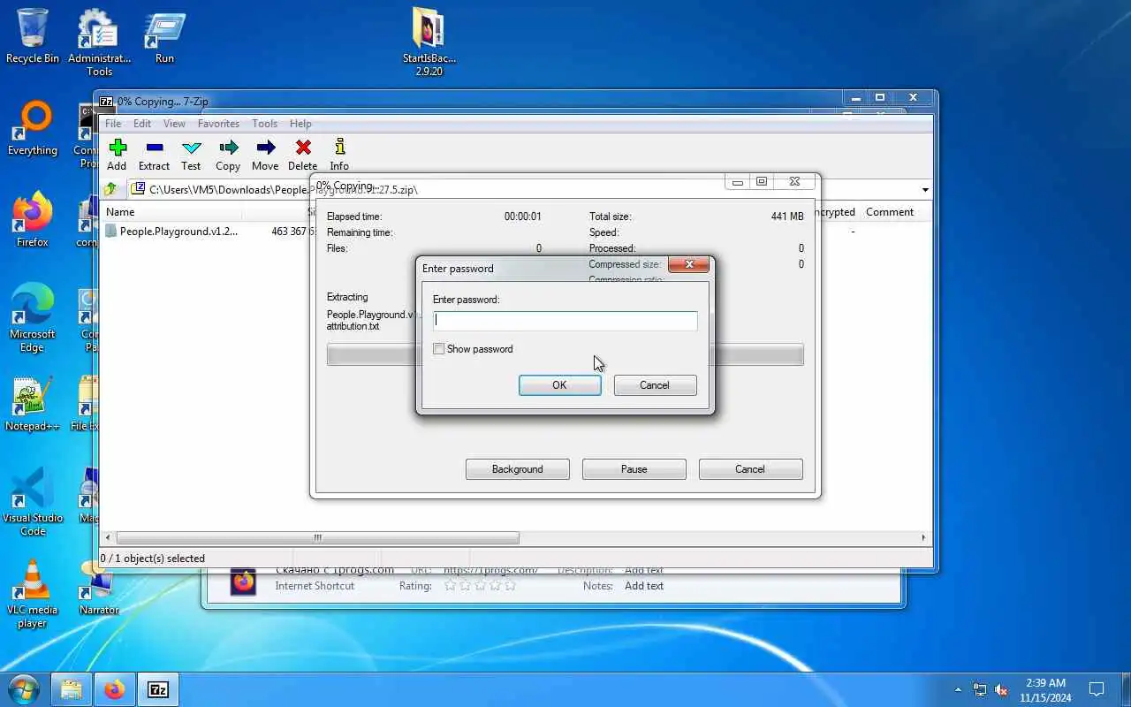Click the taskbar clock showing 2:39 AM
The height and width of the screenshot is (707, 1131).
pyautogui.click(x=1045, y=690)
